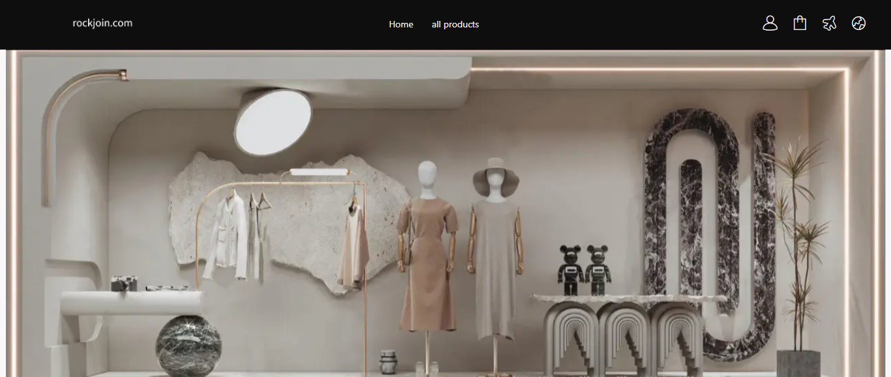Image resolution: width=891 pixels, height=377 pixels.
Task: Click the camera on the left shelf
Action: 124,283
